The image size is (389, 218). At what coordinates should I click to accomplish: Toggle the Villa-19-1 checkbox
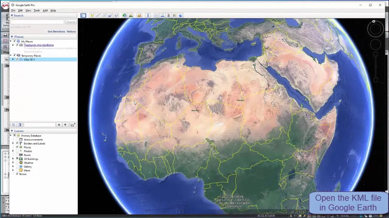point(17,59)
